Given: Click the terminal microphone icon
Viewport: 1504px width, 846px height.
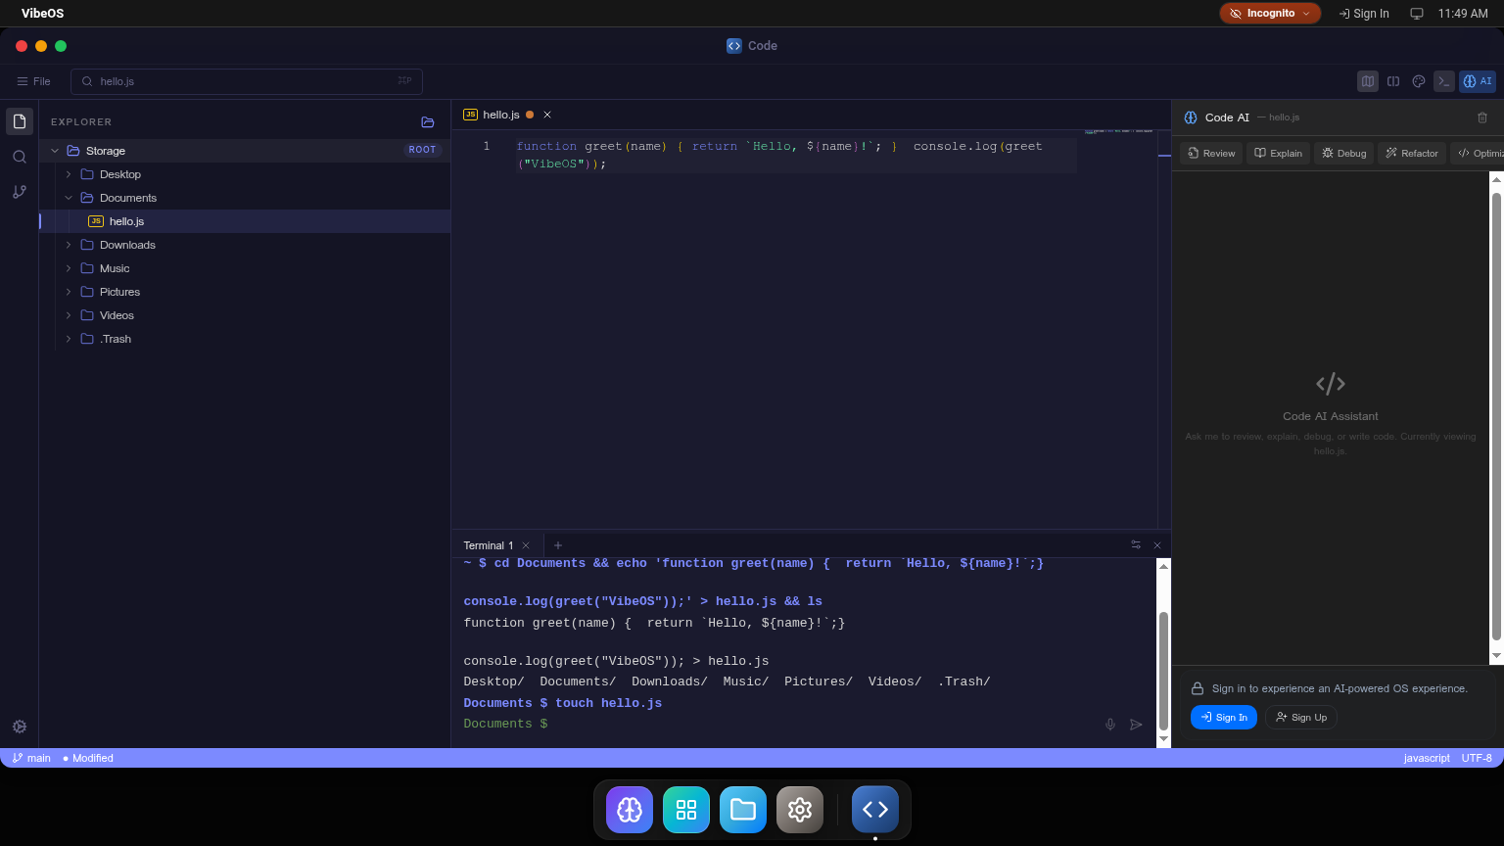Looking at the screenshot, I should (1110, 725).
